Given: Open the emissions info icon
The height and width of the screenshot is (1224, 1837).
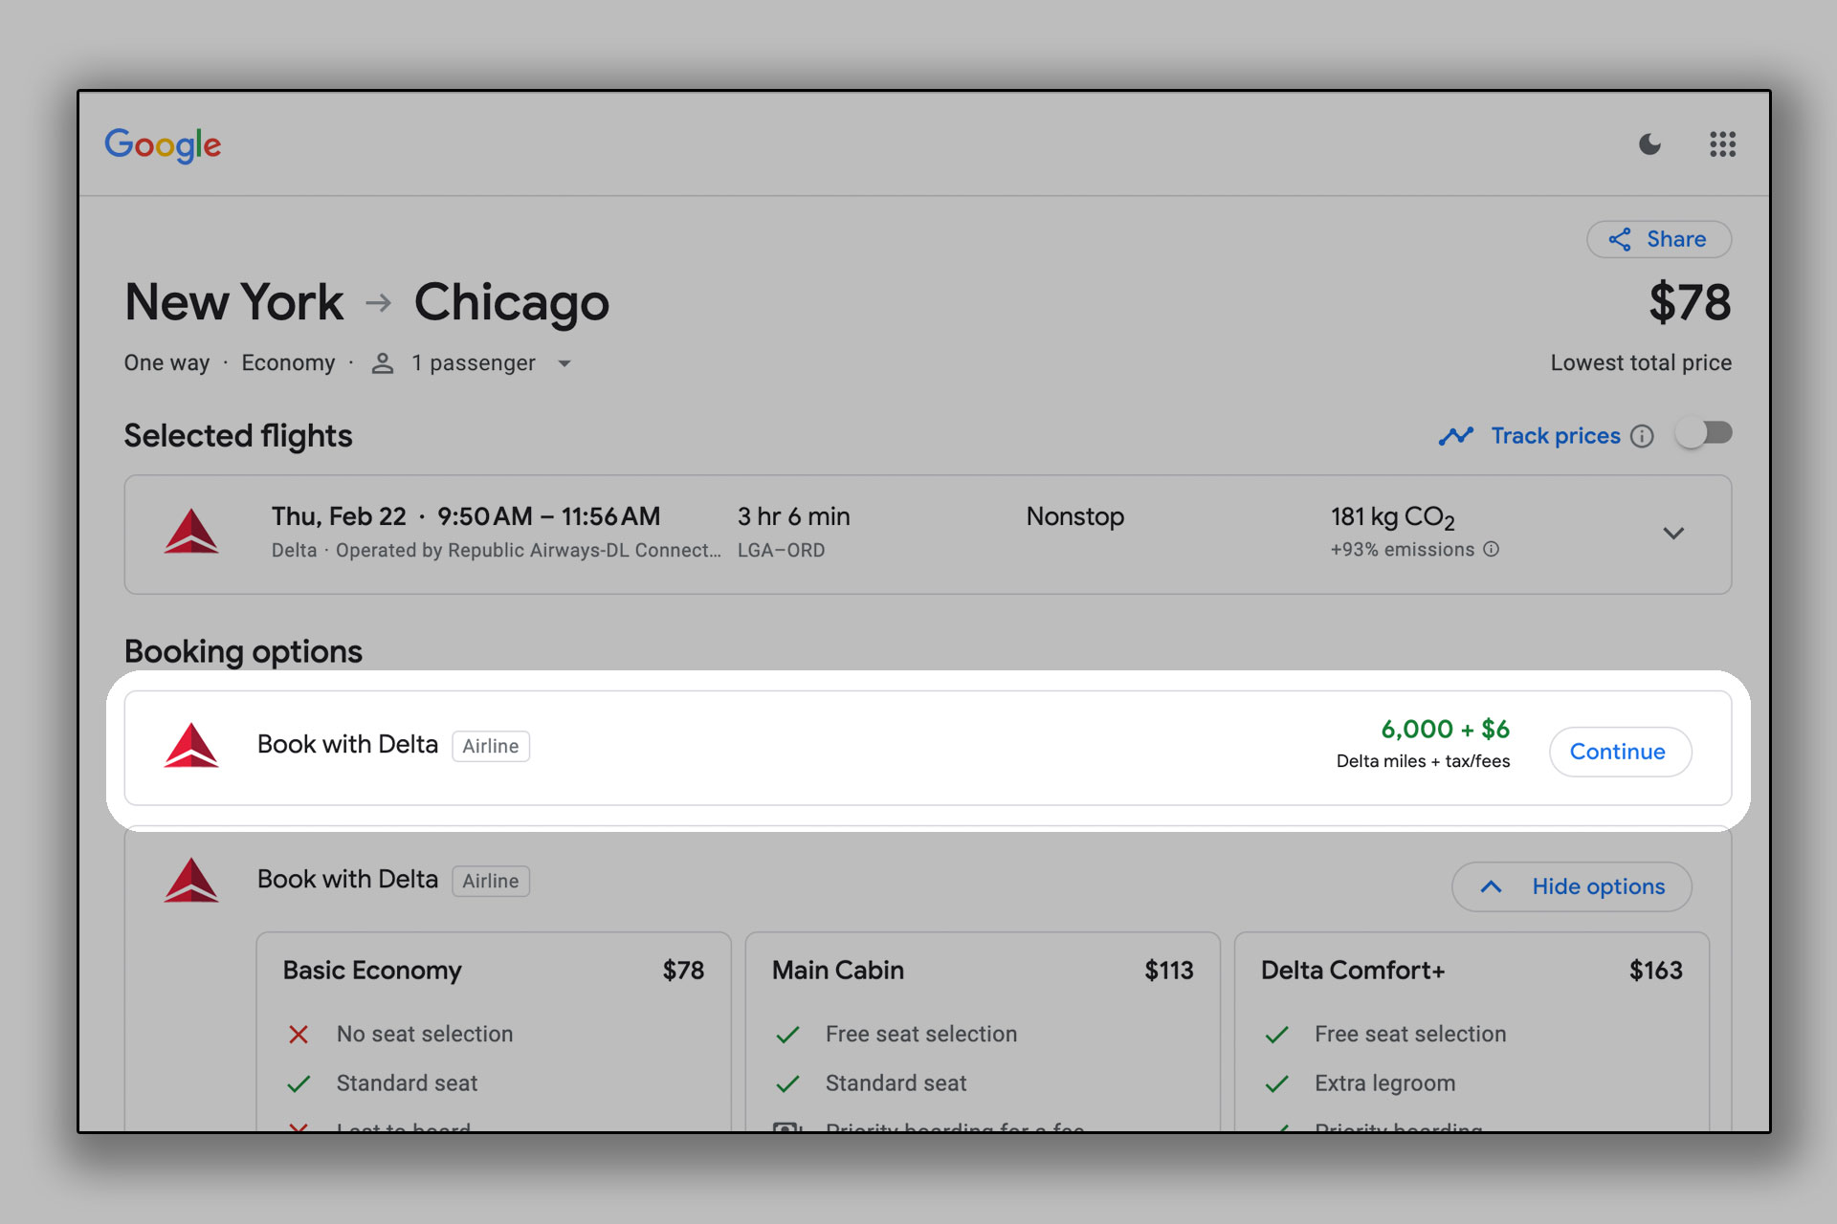Looking at the screenshot, I should tap(1491, 549).
